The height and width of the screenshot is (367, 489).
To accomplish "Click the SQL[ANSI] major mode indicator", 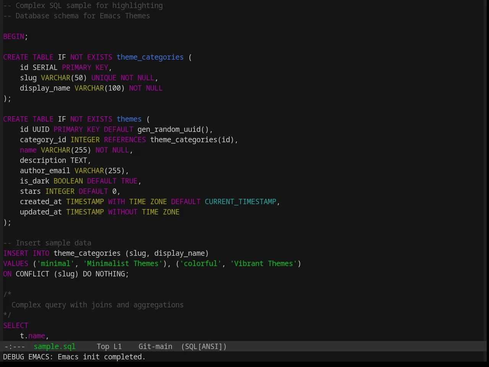I will click(204, 346).
